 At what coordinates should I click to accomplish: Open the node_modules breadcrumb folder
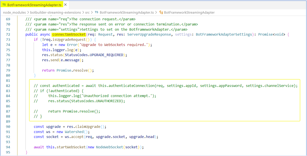14,13
